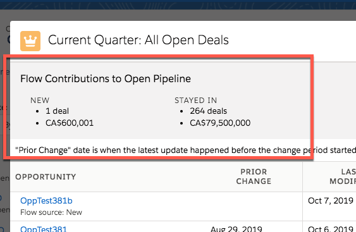Screen dimensions: 356x232
Task: Sort by the Prior Change column header
Action: coord(254,176)
